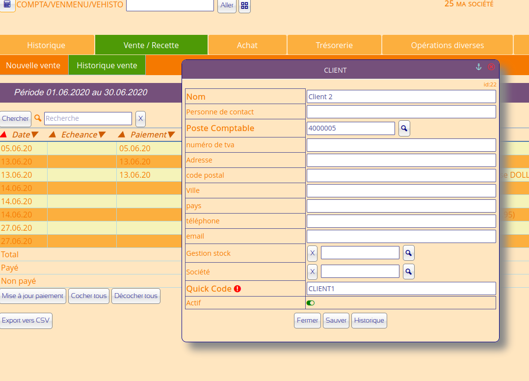
Task: Open Société search magnifier
Action: [x=408, y=272]
